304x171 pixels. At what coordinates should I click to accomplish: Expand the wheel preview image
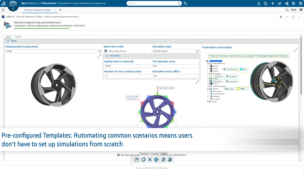99,56
